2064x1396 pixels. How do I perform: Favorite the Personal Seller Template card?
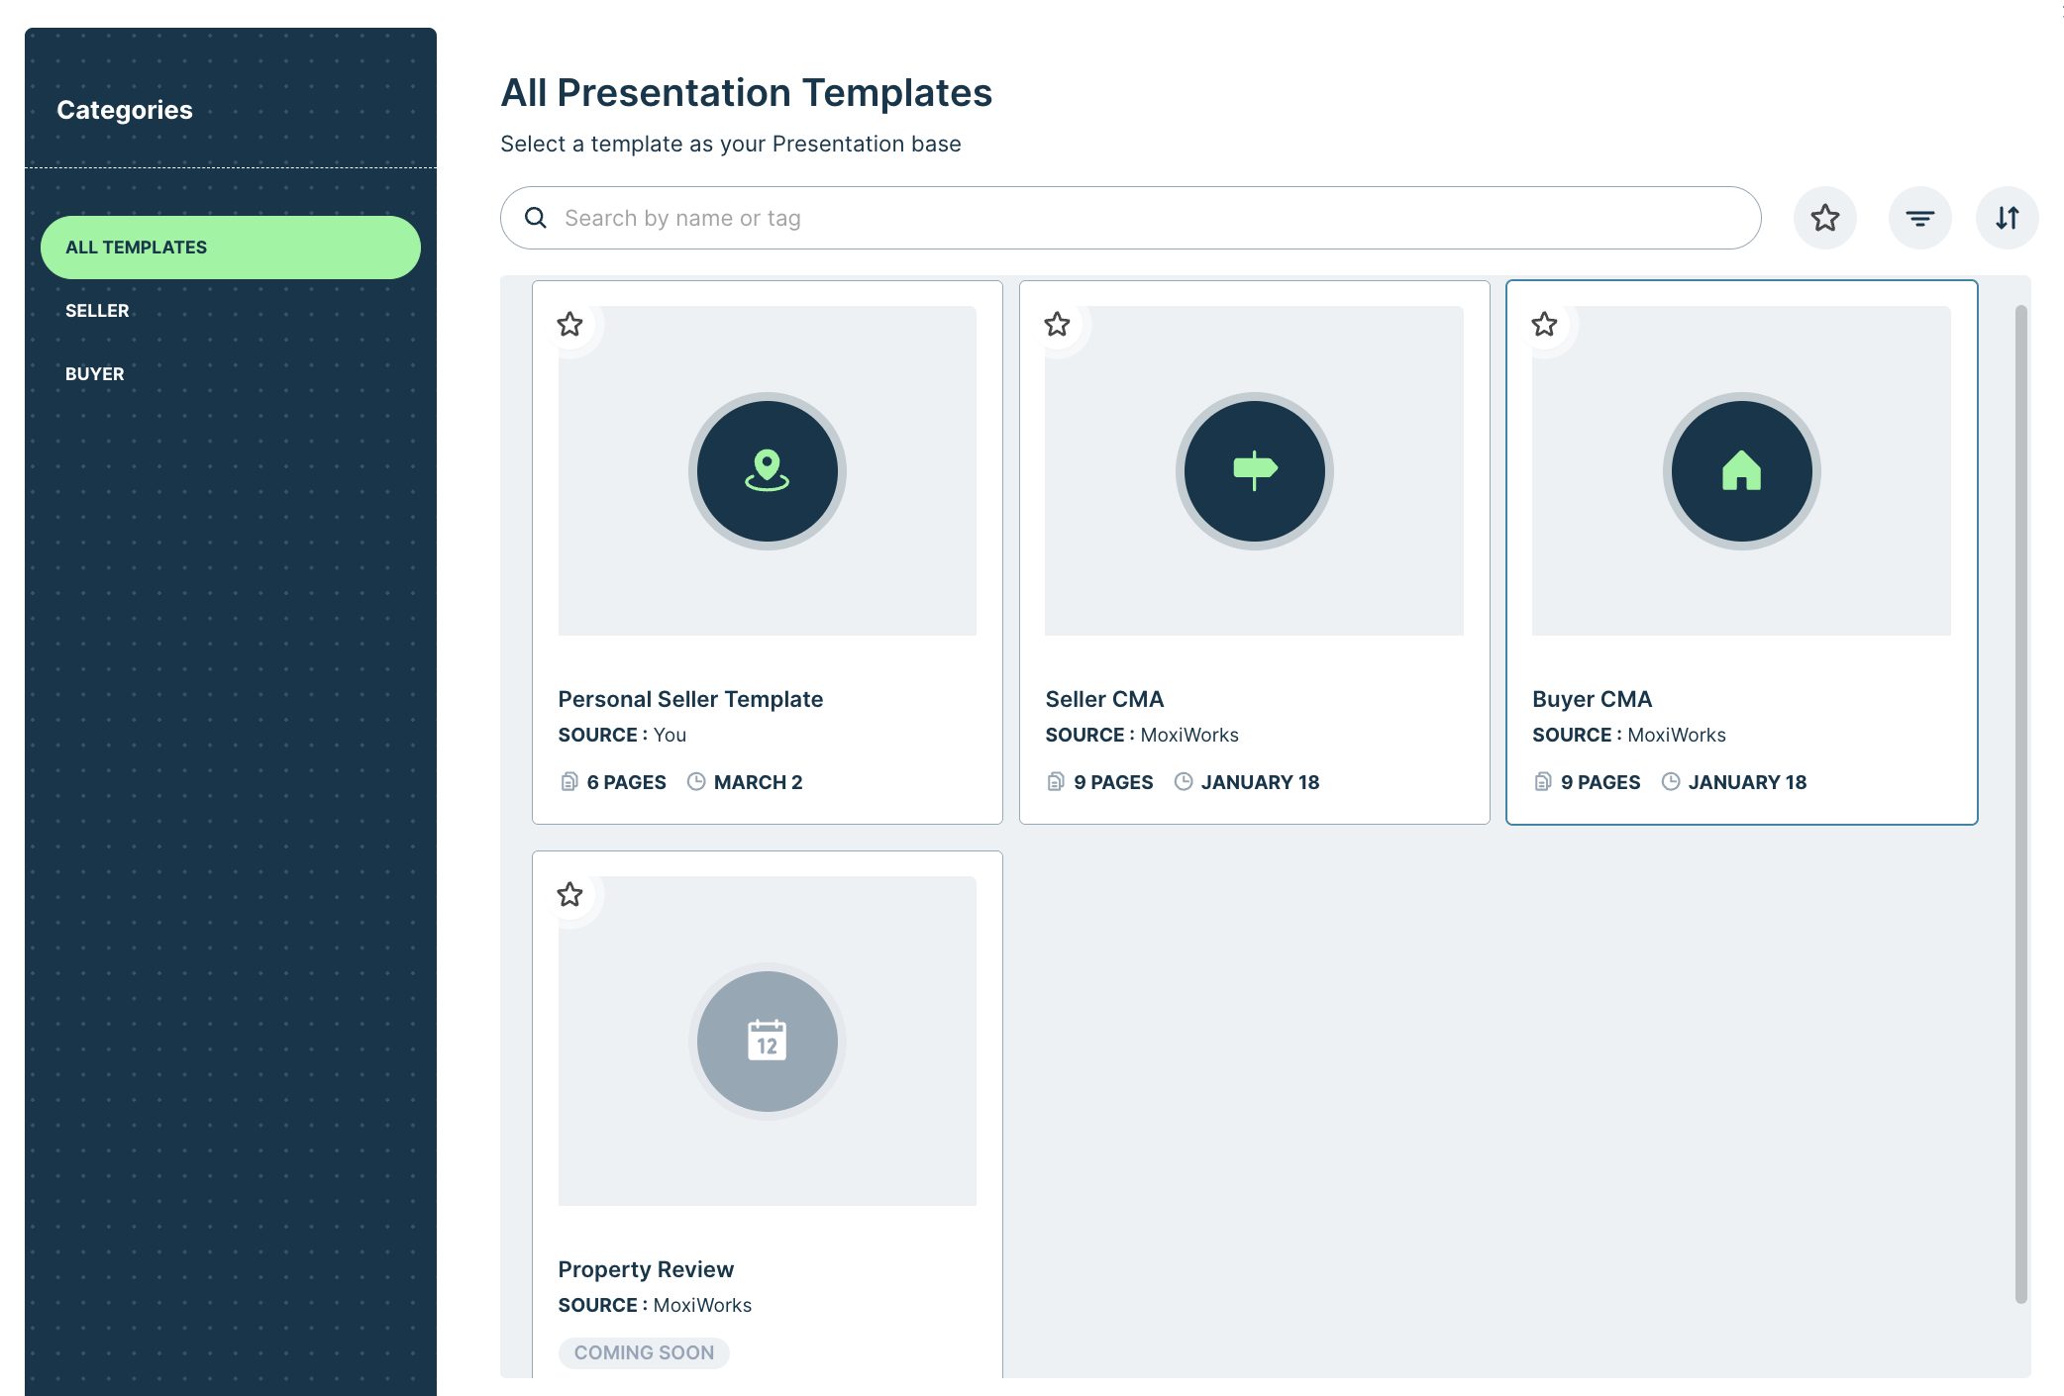coord(569,325)
